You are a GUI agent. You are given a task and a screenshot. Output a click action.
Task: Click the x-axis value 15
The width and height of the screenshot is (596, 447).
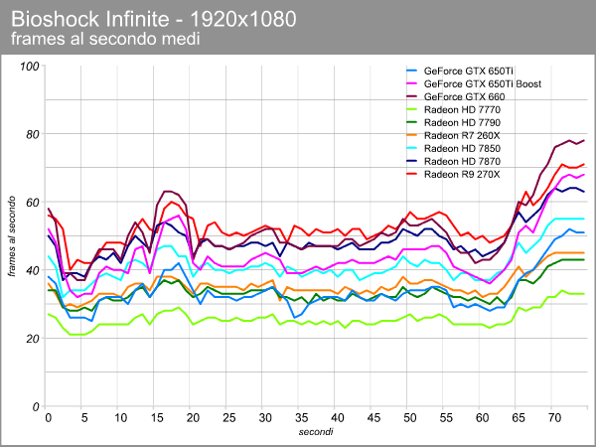point(157,418)
